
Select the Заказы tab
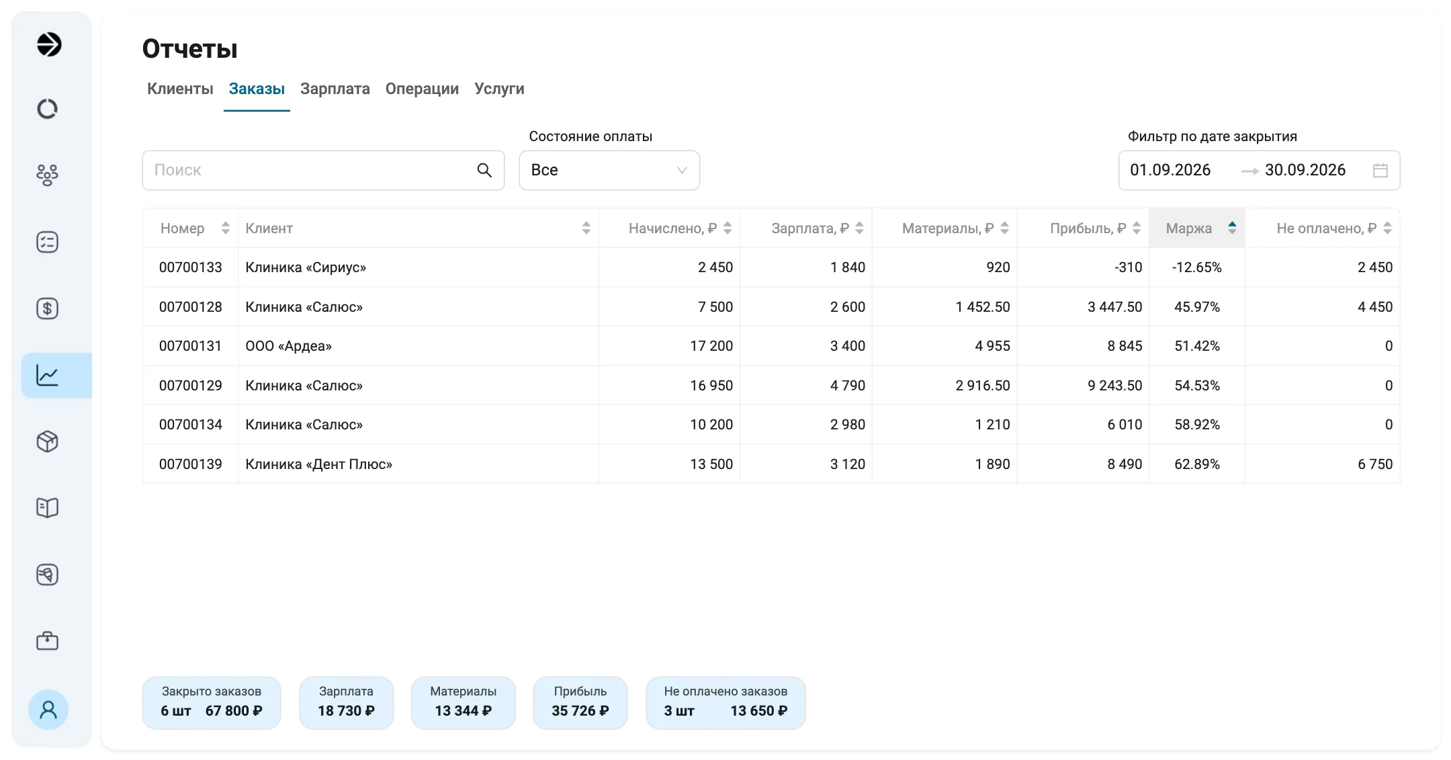(x=257, y=89)
